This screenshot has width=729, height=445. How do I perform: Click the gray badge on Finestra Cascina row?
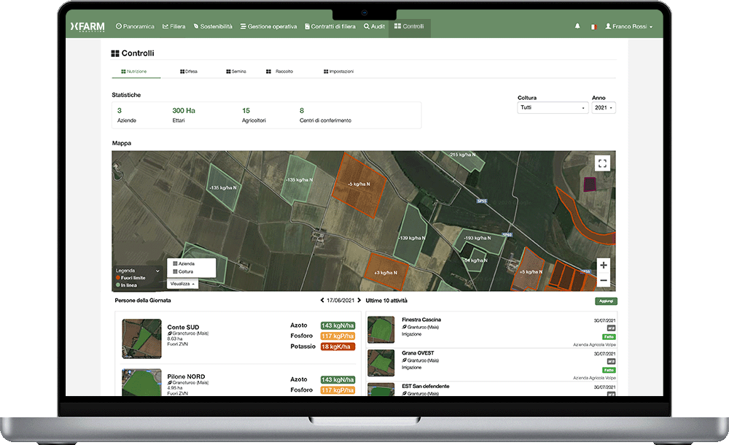(x=612, y=328)
